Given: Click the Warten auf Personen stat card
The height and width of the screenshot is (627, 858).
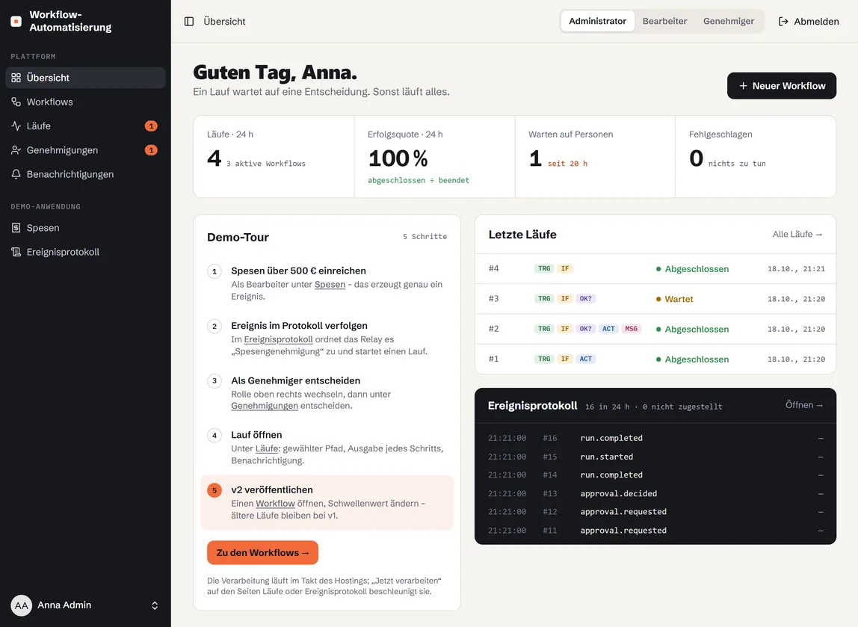Looking at the screenshot, I should [595, 156].
